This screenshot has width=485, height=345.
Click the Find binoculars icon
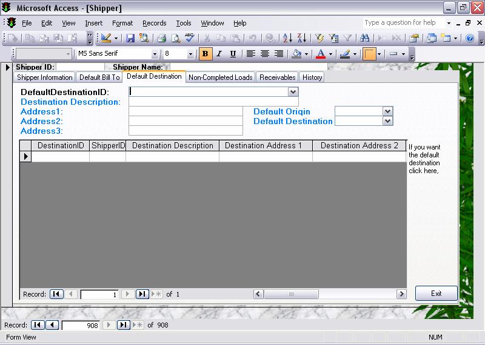tap(364, 38)
